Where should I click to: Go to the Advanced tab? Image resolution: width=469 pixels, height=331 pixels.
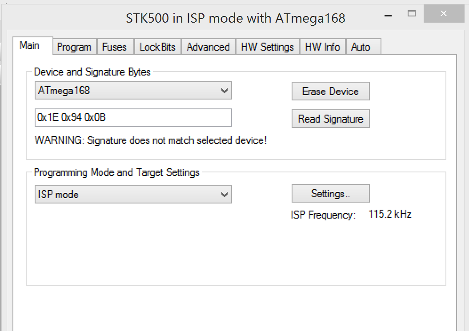click(x=208, y=47)
